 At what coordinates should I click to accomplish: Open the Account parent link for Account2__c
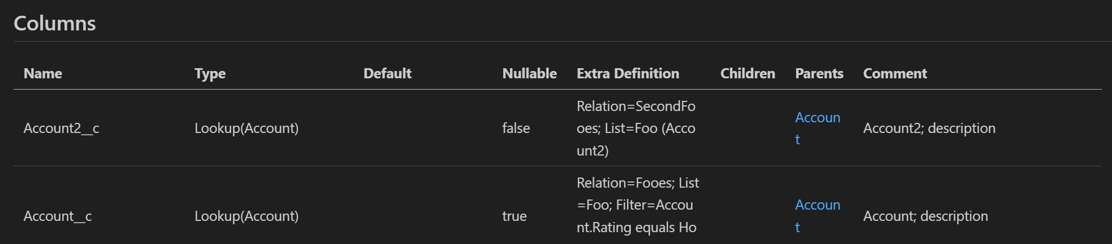(x=817, y=128)
